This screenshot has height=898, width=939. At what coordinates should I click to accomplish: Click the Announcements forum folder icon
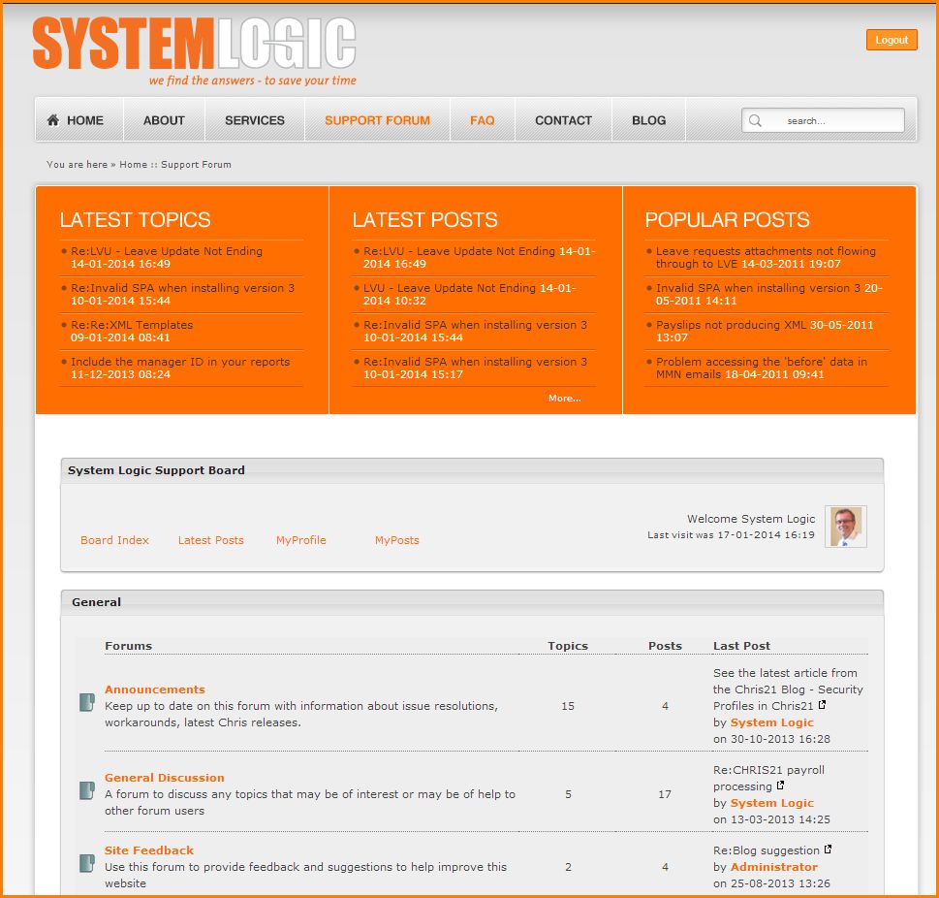(87, 702)
